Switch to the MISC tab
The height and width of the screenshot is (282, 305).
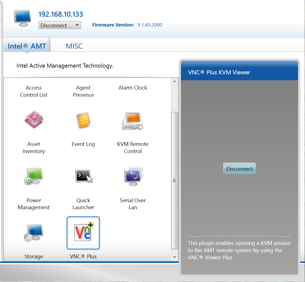[74, 46]
